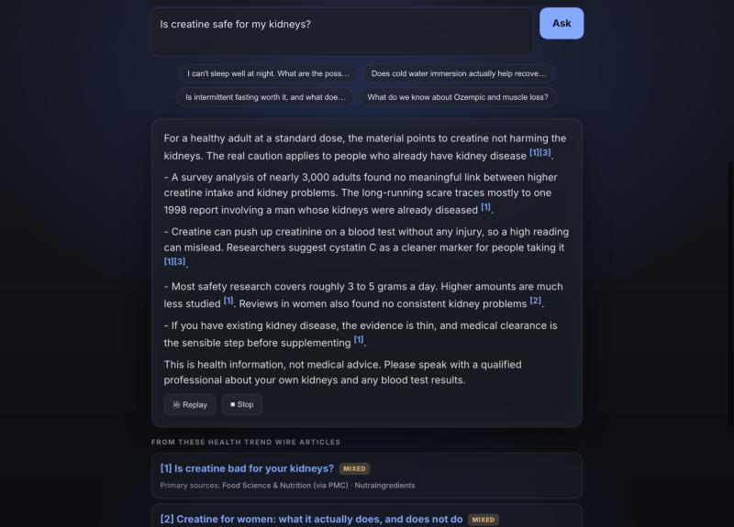Stop the answer playback
Image resolution: width=734 pixels, height=527 pixels.
tap(241, 404)
